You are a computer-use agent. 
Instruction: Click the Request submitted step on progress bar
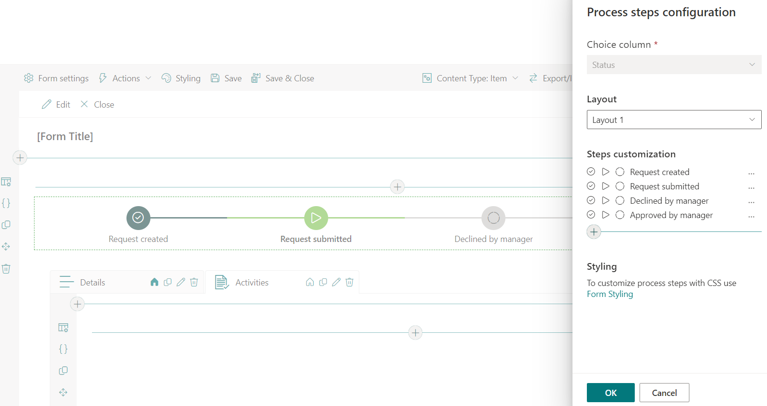click(x=316, y=218)
